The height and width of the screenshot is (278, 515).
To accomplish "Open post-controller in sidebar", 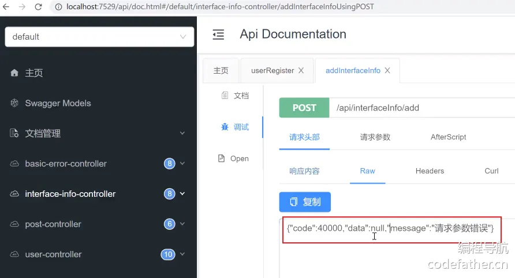I will (x=53, y=224).
